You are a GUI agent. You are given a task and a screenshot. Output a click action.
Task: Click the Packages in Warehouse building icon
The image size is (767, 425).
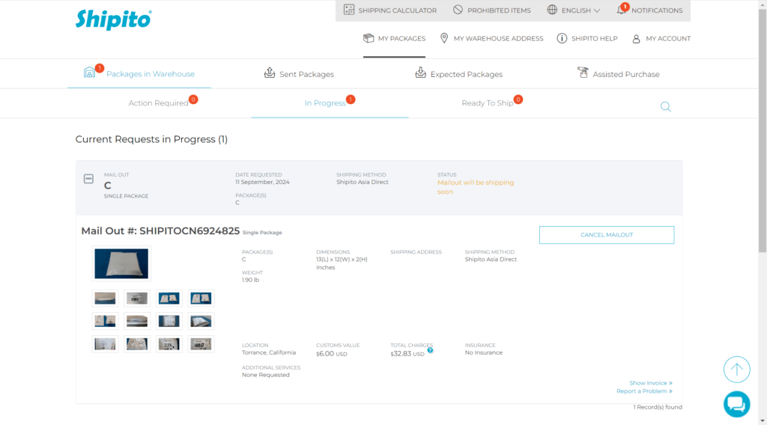pyautogui.click(x=90, y=73)
